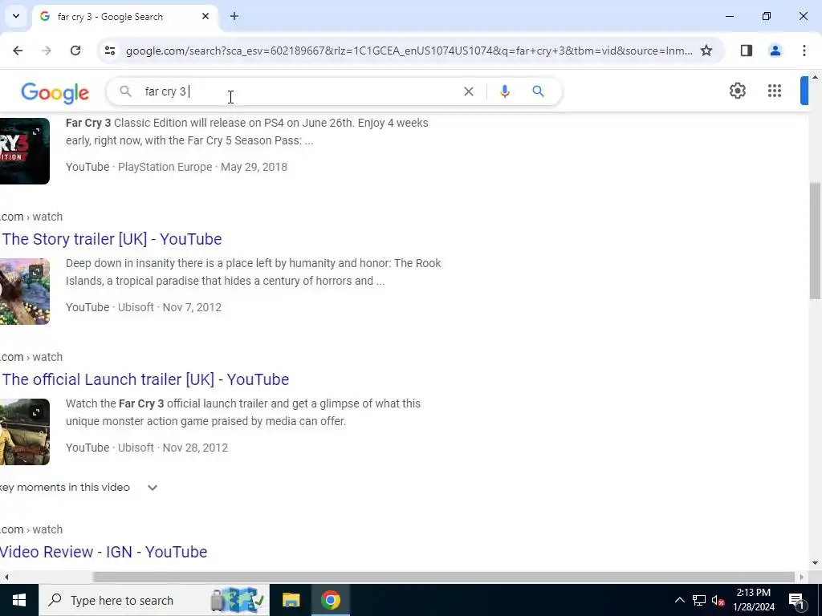The height and width of the screenshot is (616, 822).
Task: Open the Chrome tab search dropdown arrow
Action: tap(16, 16)
